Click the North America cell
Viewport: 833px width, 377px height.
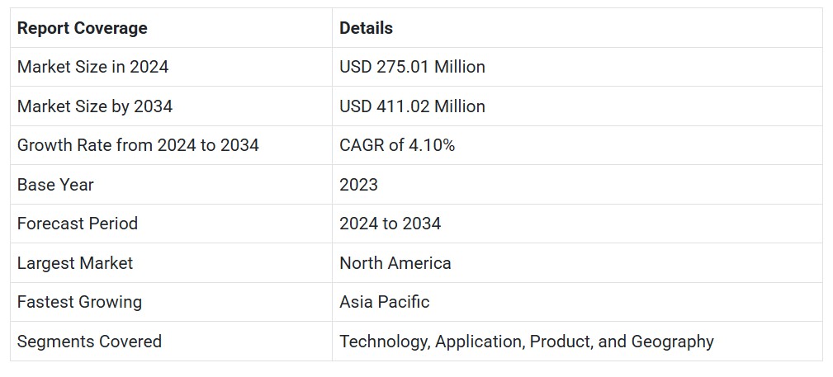pyautogui.click(x=395, y=263)
